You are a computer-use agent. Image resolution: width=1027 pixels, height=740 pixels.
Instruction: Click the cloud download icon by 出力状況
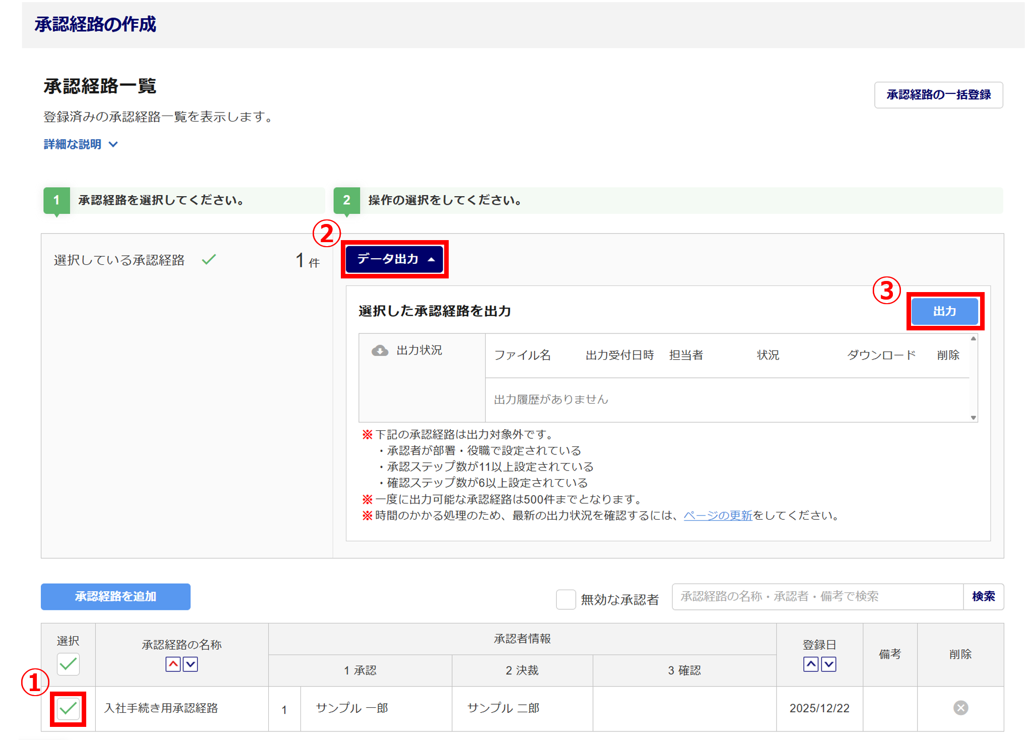(380, 351)
